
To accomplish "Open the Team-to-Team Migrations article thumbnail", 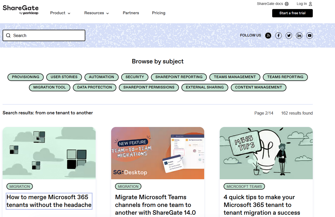I will (157, 153).
